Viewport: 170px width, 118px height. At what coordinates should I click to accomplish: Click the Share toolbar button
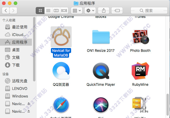coord(104,11)
